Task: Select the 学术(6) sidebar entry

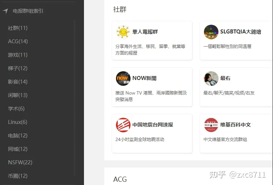Action: pyautogui.click(x=16, y=109)
